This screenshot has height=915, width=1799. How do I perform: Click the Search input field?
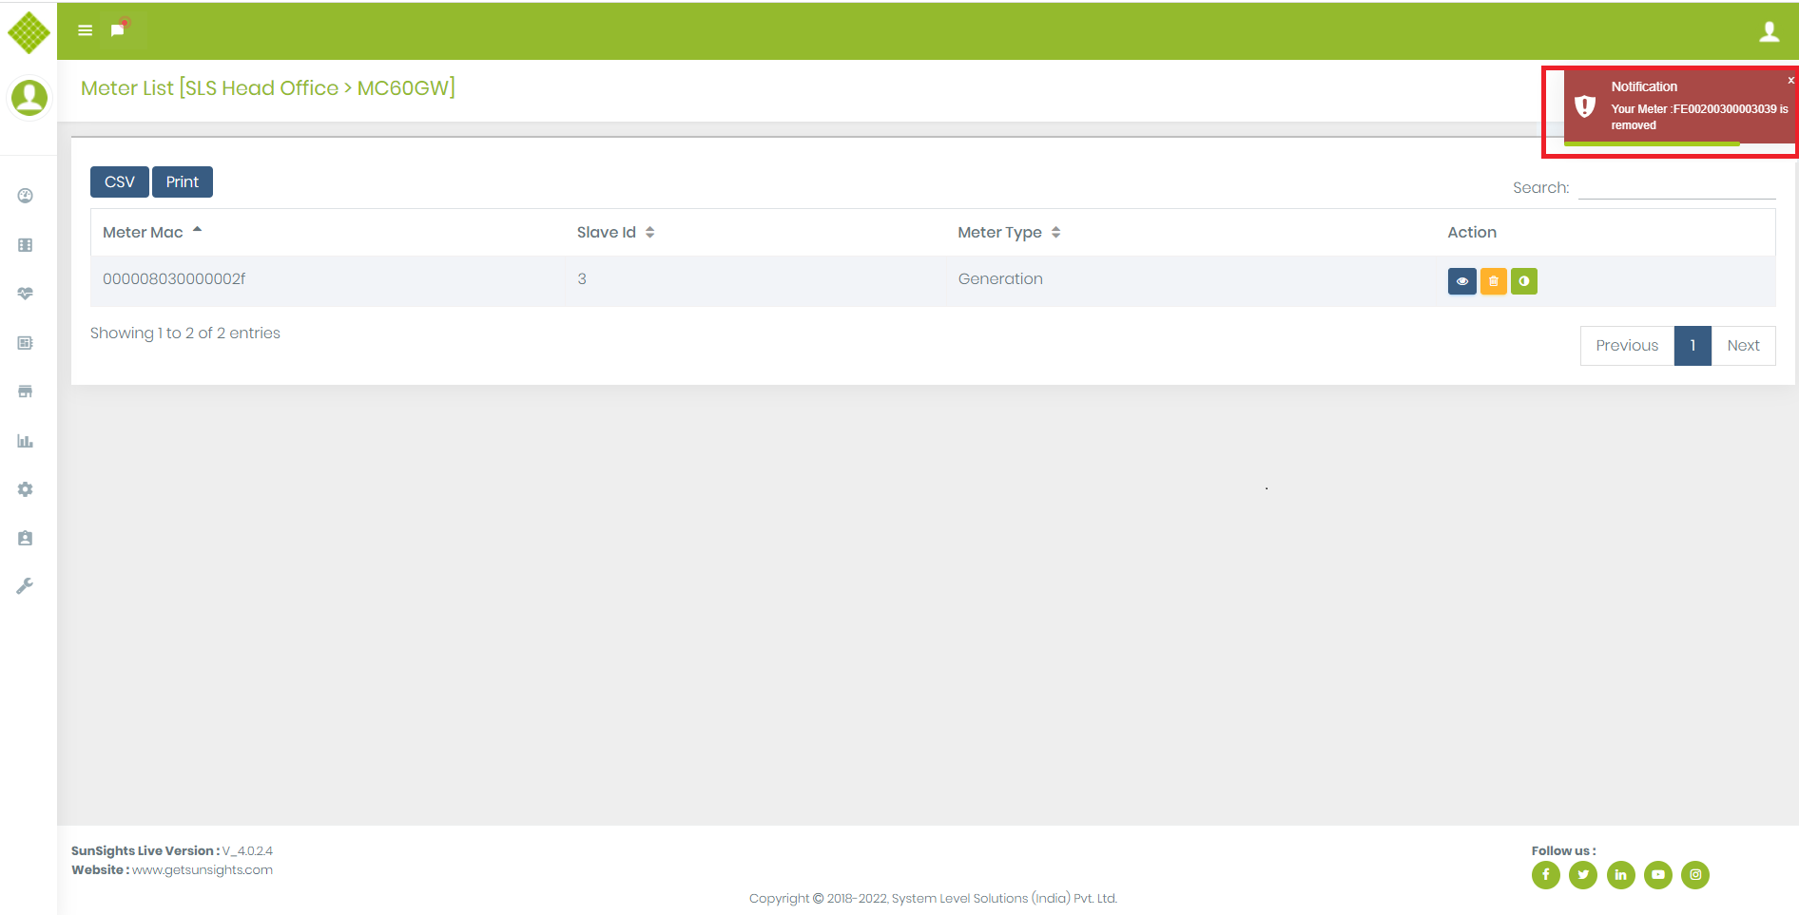click(x=1676, y=187)
